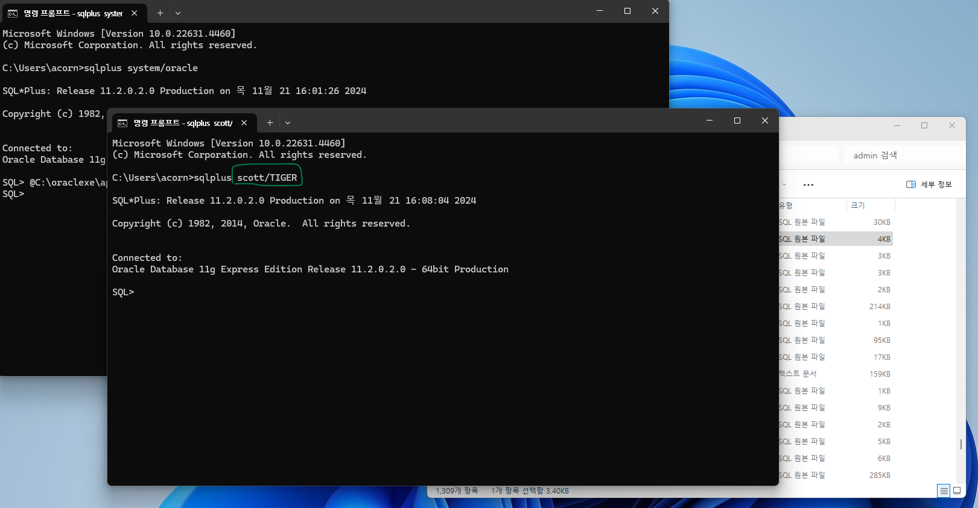Select the 214KB SQL file row

tap(836, 307)
